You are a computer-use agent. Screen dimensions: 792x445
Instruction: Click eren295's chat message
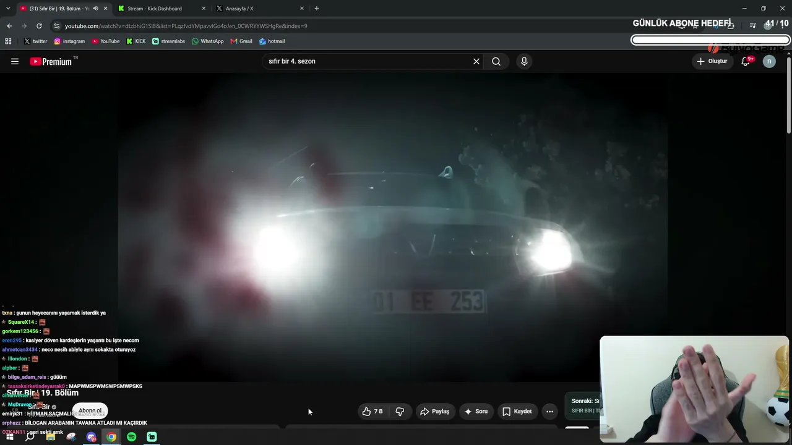pos(71,341)
